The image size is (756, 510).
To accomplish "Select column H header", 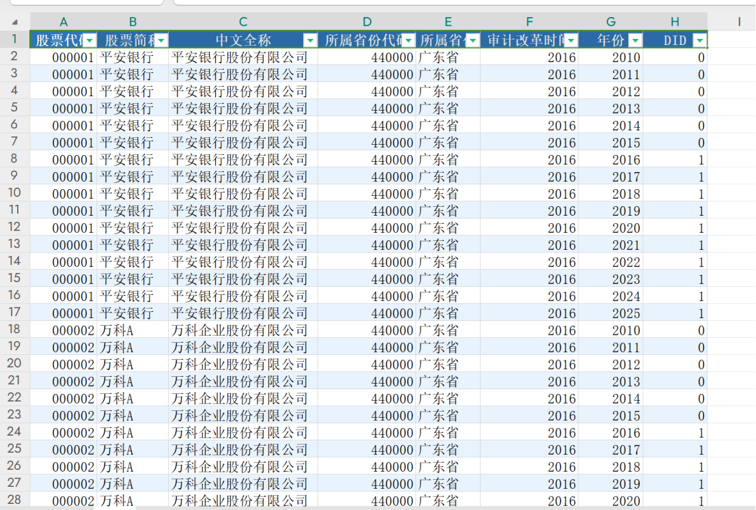I will click(675, 22).
